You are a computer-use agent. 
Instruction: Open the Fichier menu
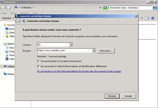(4, 13)
